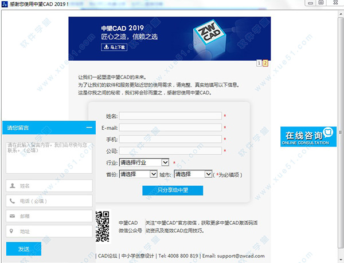Open the 在线咨询 online consultation button

coord(308,137)
